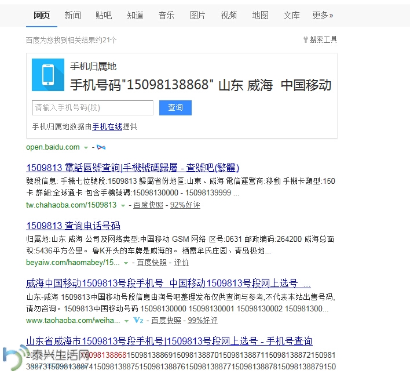
Task: Open the dropdown arrow after beyaiw.com URL
Action: tap(126, 263)
